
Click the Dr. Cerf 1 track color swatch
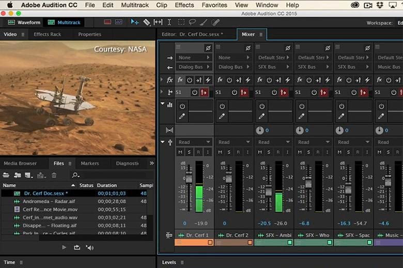(210, 242)
